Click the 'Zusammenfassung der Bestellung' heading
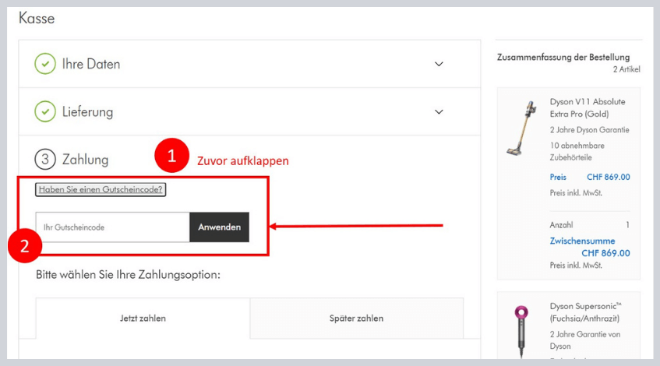The height and width of the screenshot is (366, 660). (x=563, y=57)
